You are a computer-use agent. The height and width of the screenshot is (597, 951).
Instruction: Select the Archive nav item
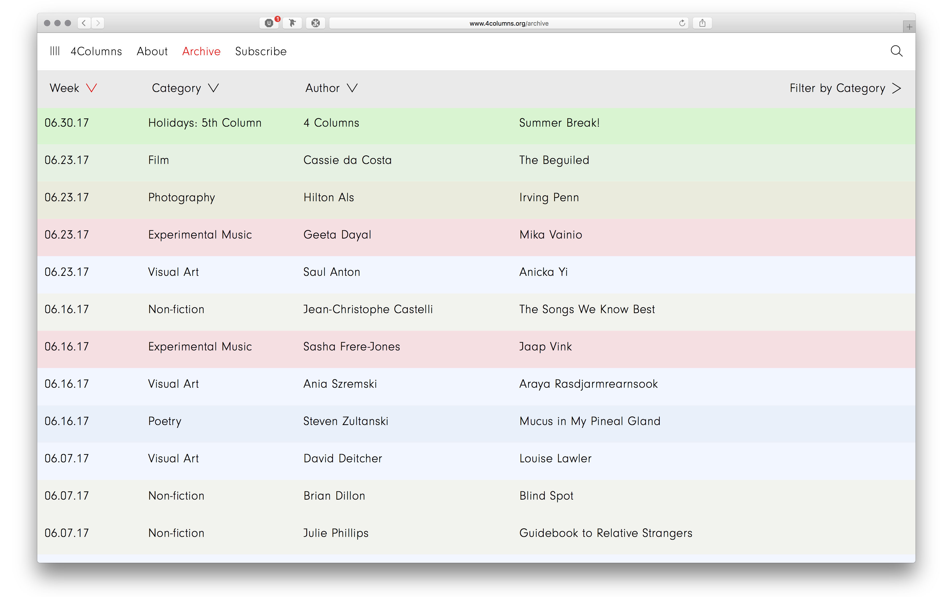[x=201, y=51]
